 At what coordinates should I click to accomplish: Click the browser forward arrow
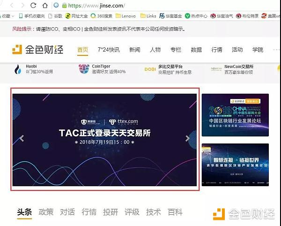click(x=23, y=5)
